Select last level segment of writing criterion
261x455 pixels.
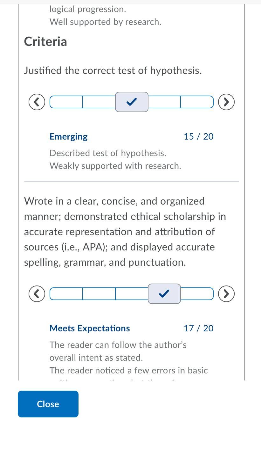[x=197, y=294]
